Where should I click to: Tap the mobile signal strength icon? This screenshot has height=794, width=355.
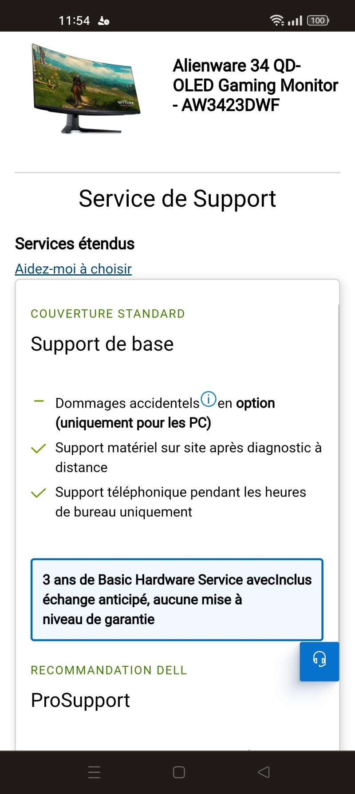coord(295,20)
